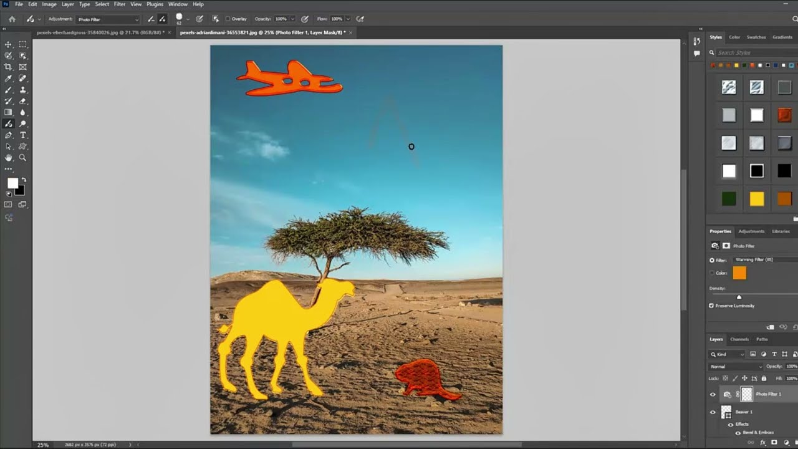Select the Color radio option in Properties
Image resolution: width=798 pixels, height=449 pixels.
712,273
